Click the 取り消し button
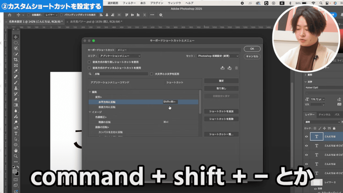Viewport: 343px width, 193px height. click(221, 88)
